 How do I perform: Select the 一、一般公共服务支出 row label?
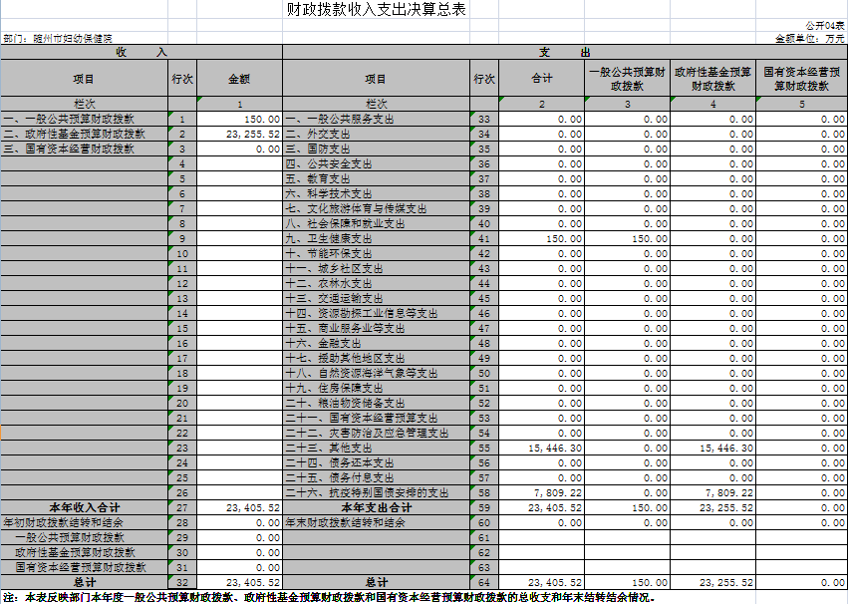coord(340,120)
